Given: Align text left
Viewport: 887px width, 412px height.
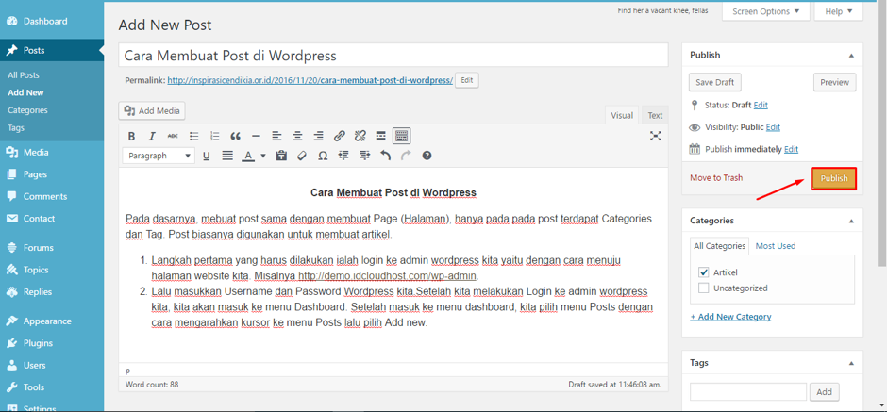Looking at the screenshot, I should (x=276, y=136).
